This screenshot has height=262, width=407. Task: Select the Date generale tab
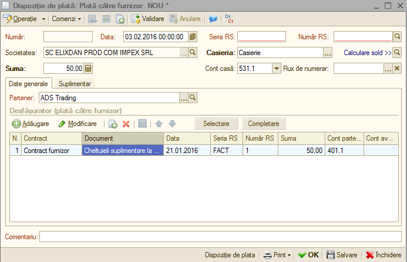[x=28, y=84]
